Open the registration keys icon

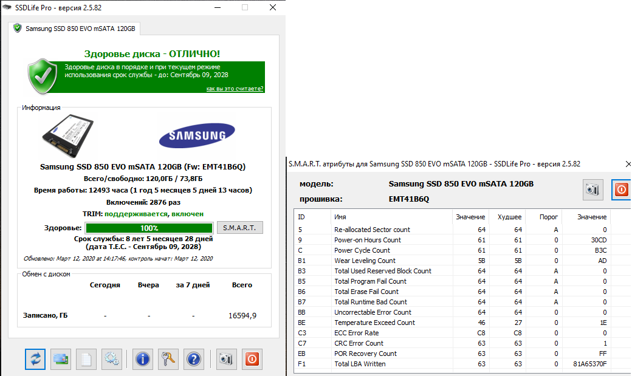coord(168,358)
